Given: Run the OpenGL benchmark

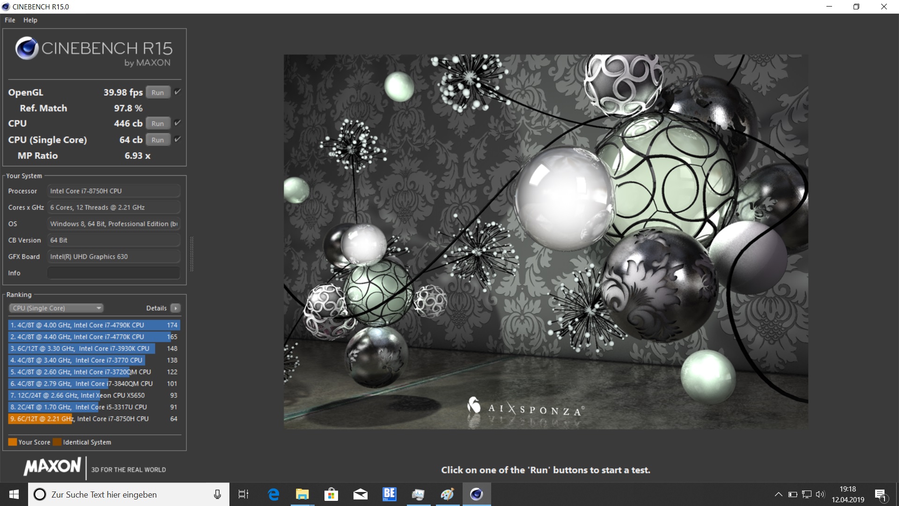Looking at the screenshot, I should click(158, 93).
